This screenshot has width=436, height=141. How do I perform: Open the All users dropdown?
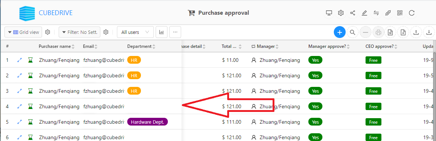(135, 32)
